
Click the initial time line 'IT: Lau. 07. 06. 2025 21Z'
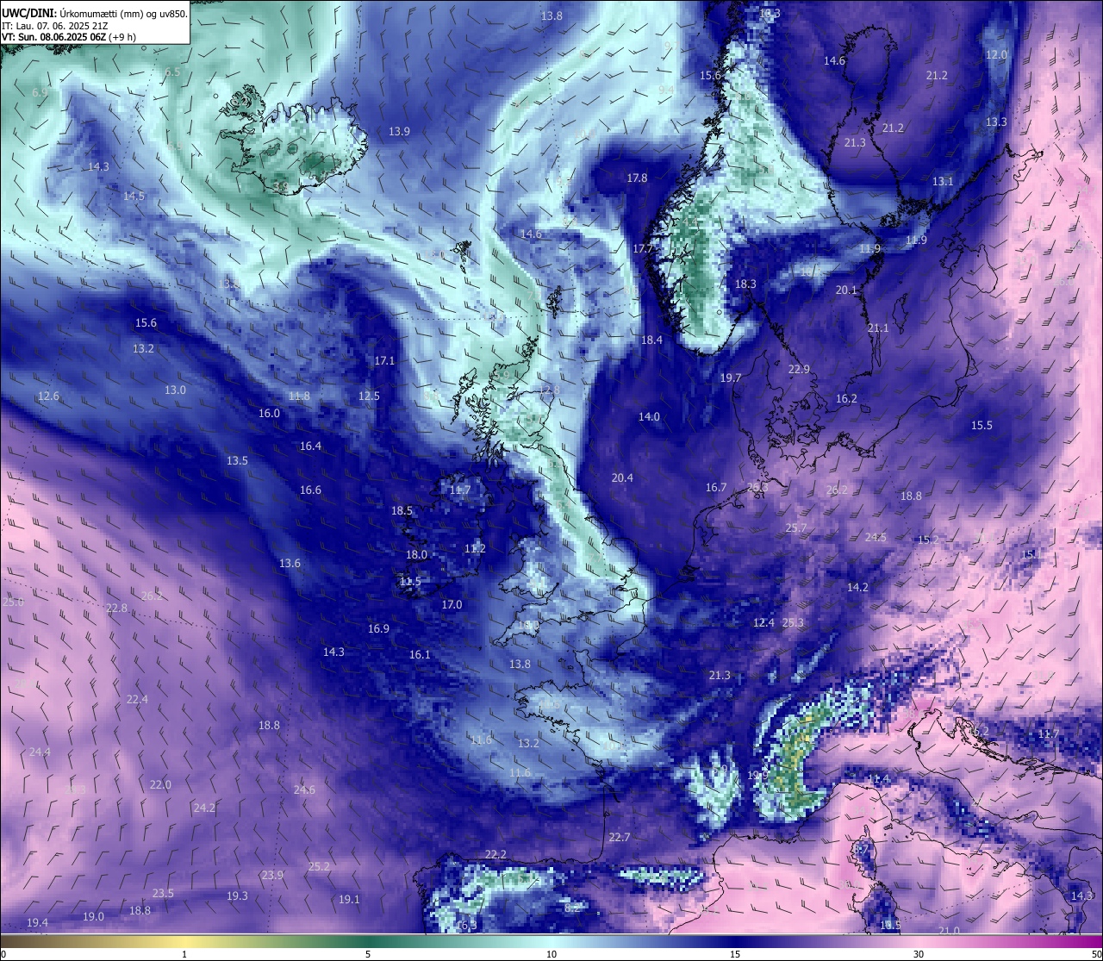pos(55,26)
